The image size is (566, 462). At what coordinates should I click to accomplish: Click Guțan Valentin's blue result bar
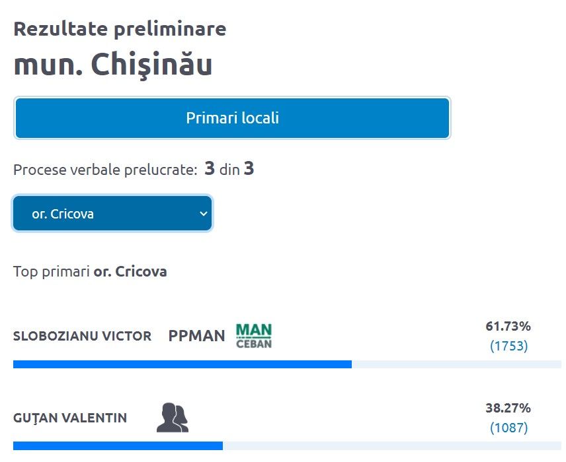[118, 445]
